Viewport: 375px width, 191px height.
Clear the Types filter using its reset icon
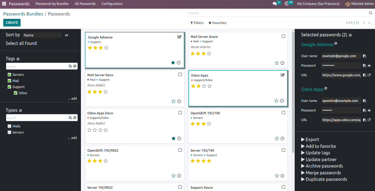(21, 111)
